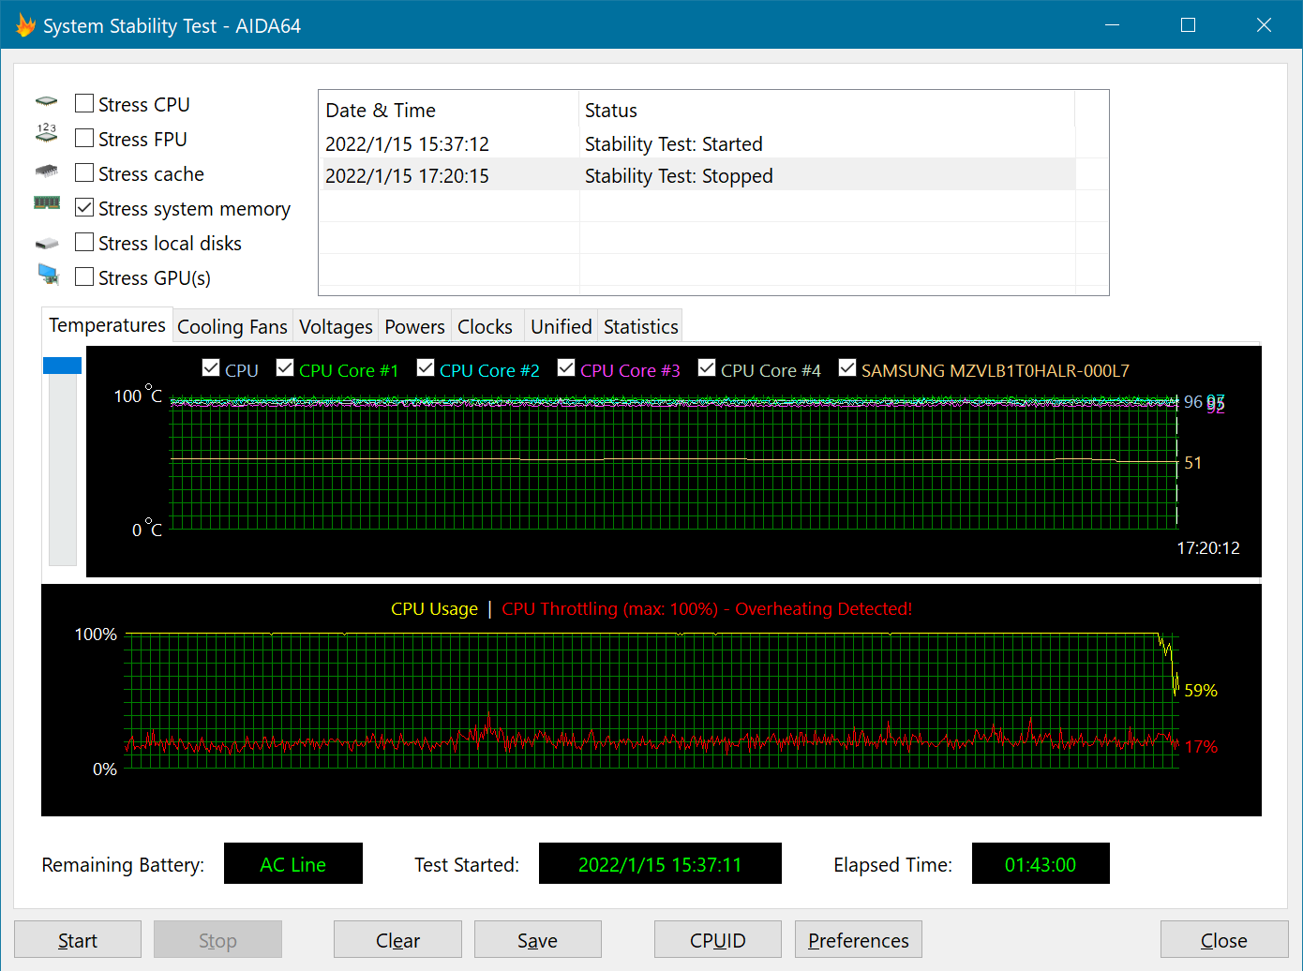The image size is (1303, 971).
Task: Enable the Stress cache checkbox
Action: click(84, 172)
